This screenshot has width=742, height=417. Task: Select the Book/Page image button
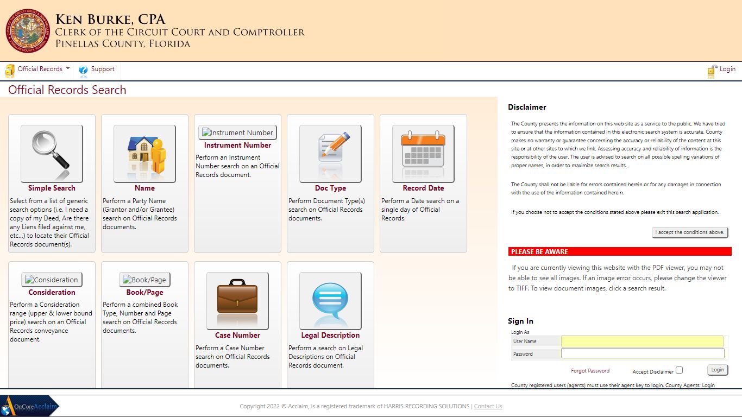[144, 280]
